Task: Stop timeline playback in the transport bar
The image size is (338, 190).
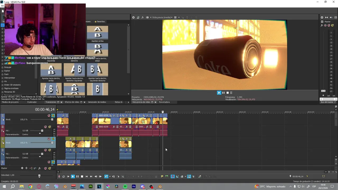Action: point(82,177)
